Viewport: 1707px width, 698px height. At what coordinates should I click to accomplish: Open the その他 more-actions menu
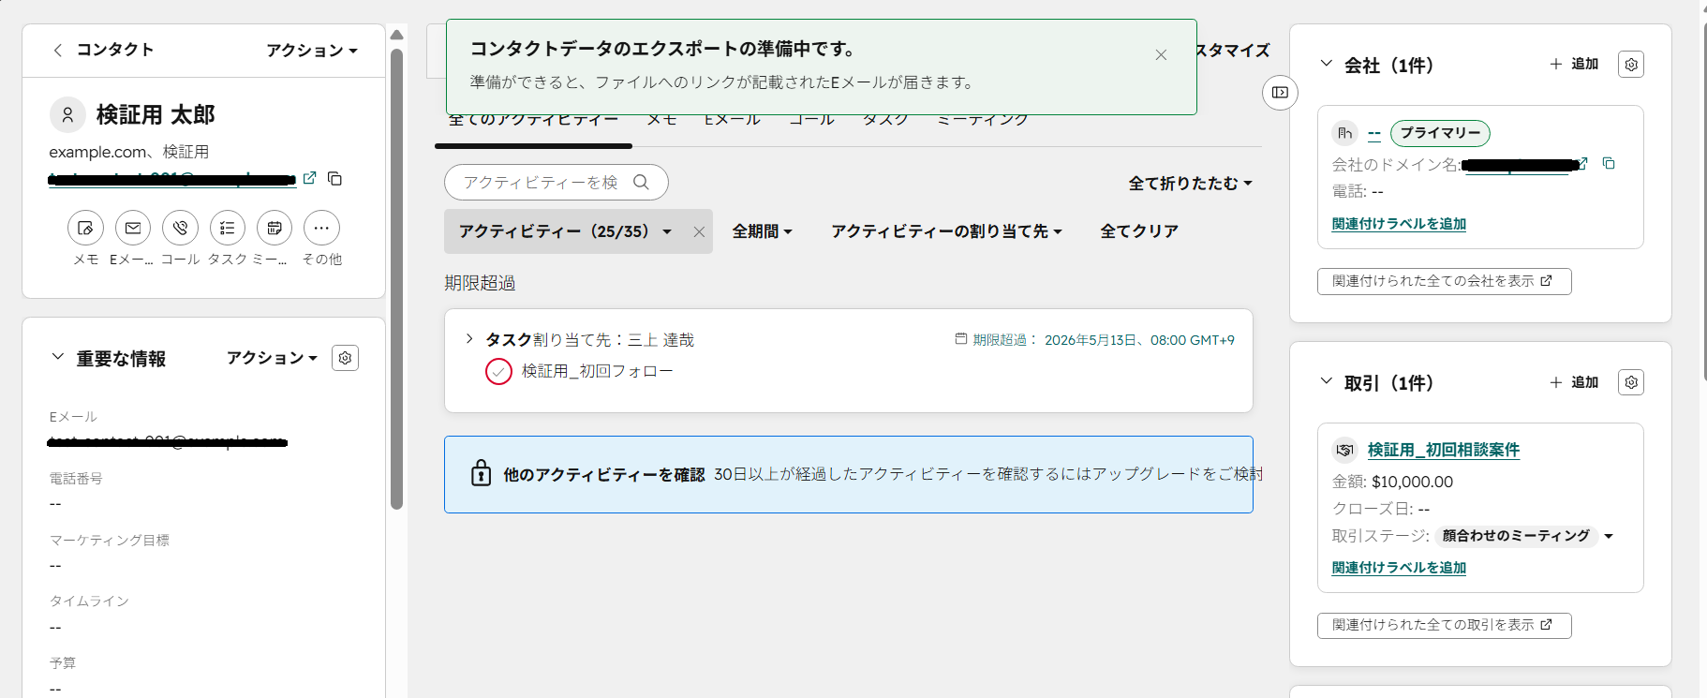pos(321,228)
